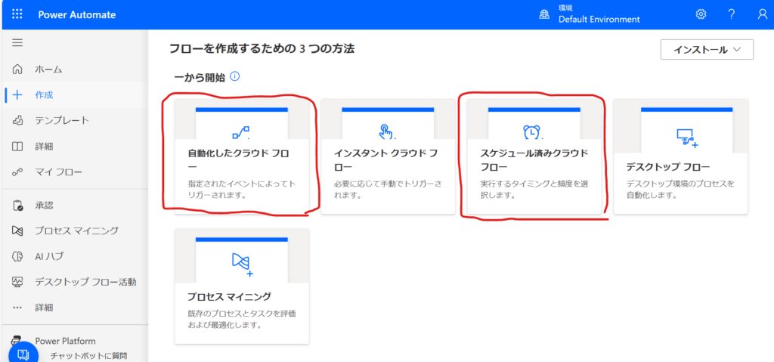
Task: Click text 指定されたイベントによってトリガーされます。
Action: pos(241,190)
